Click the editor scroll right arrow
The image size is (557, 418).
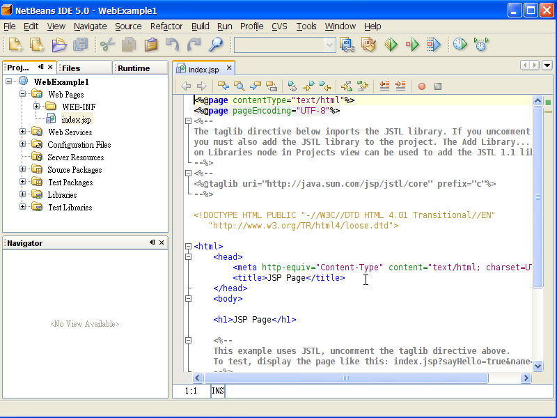point(526,378)
